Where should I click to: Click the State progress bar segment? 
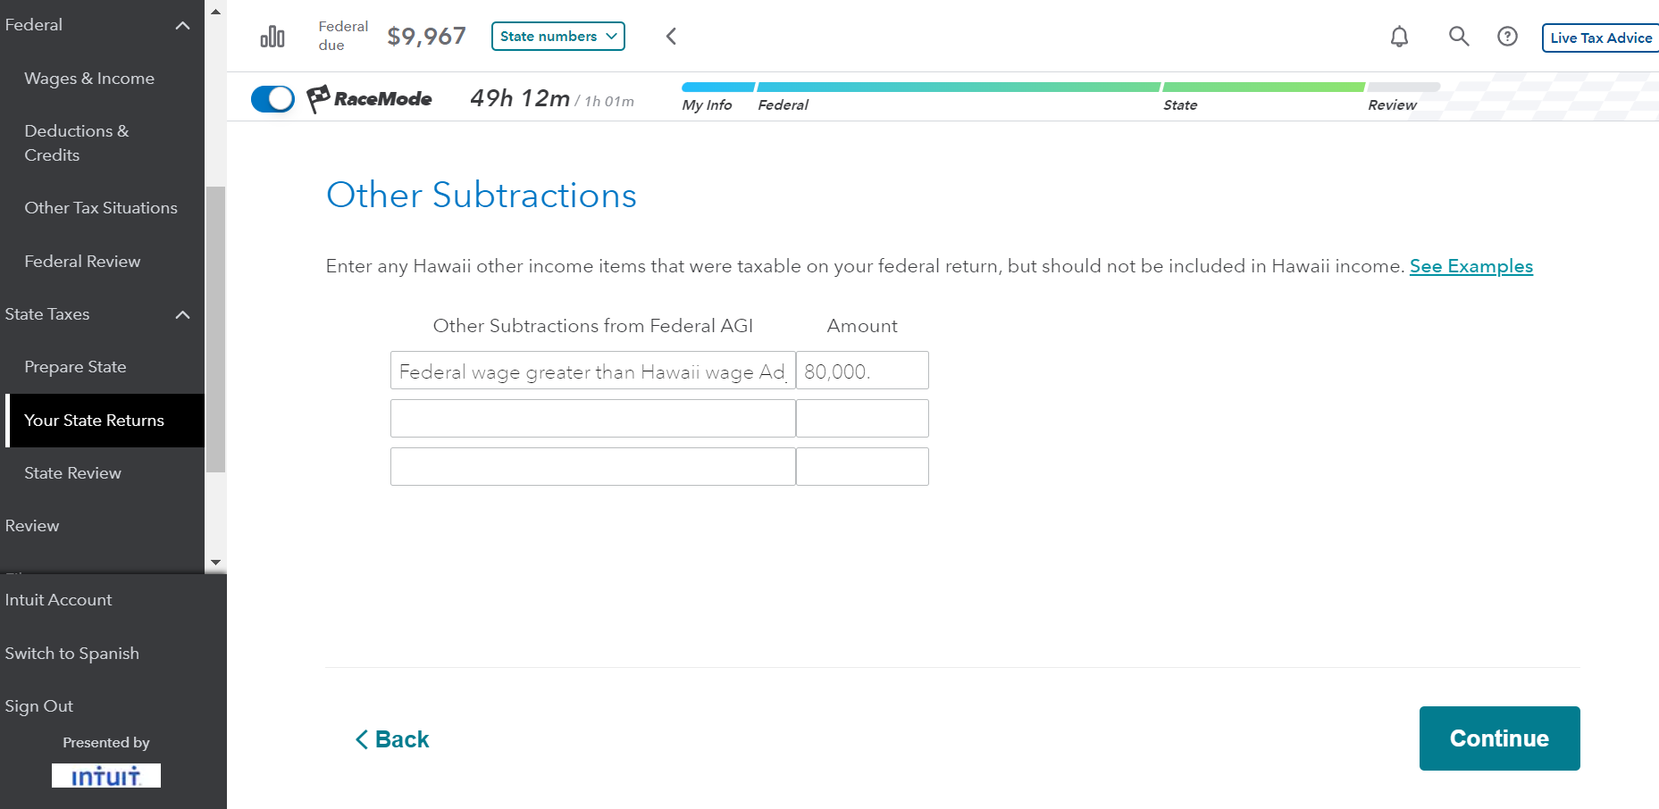(1263, 88)
